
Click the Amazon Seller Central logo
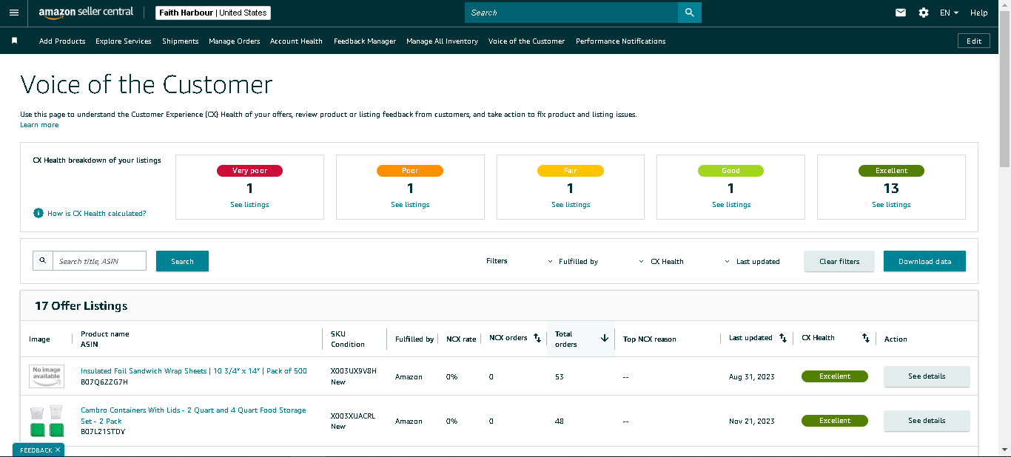tap(86, 13)
